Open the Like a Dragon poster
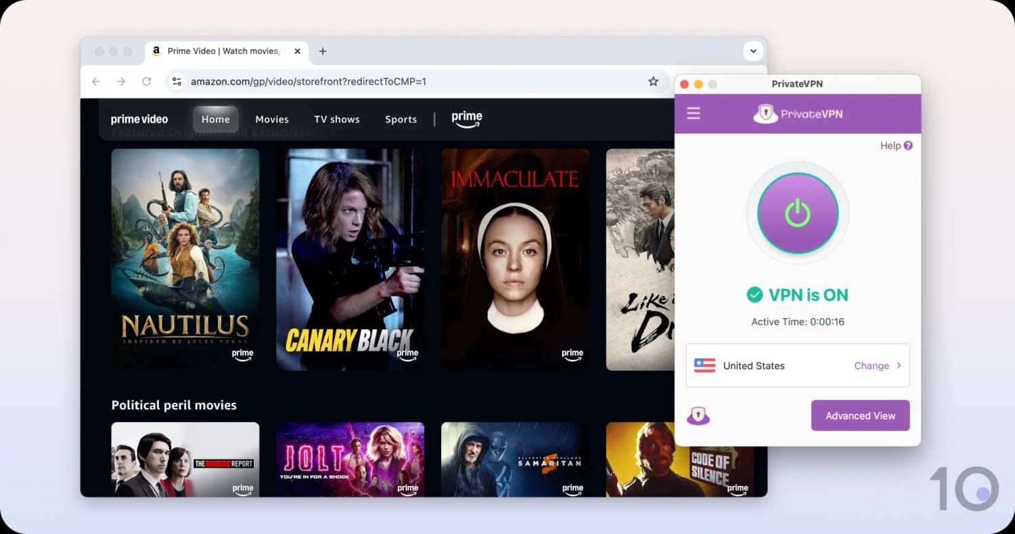Viewport: 1015px width, 534px height. point(640,259)
